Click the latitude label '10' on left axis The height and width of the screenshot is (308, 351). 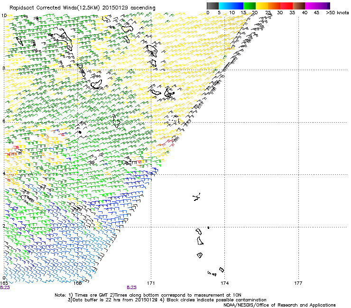click(4, 16)
